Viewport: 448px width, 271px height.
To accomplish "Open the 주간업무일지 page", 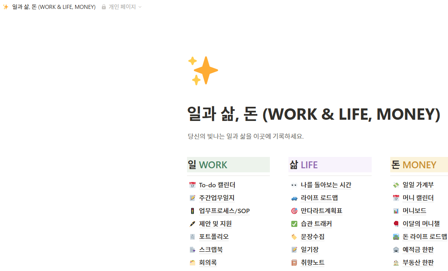I will [217, 198].
